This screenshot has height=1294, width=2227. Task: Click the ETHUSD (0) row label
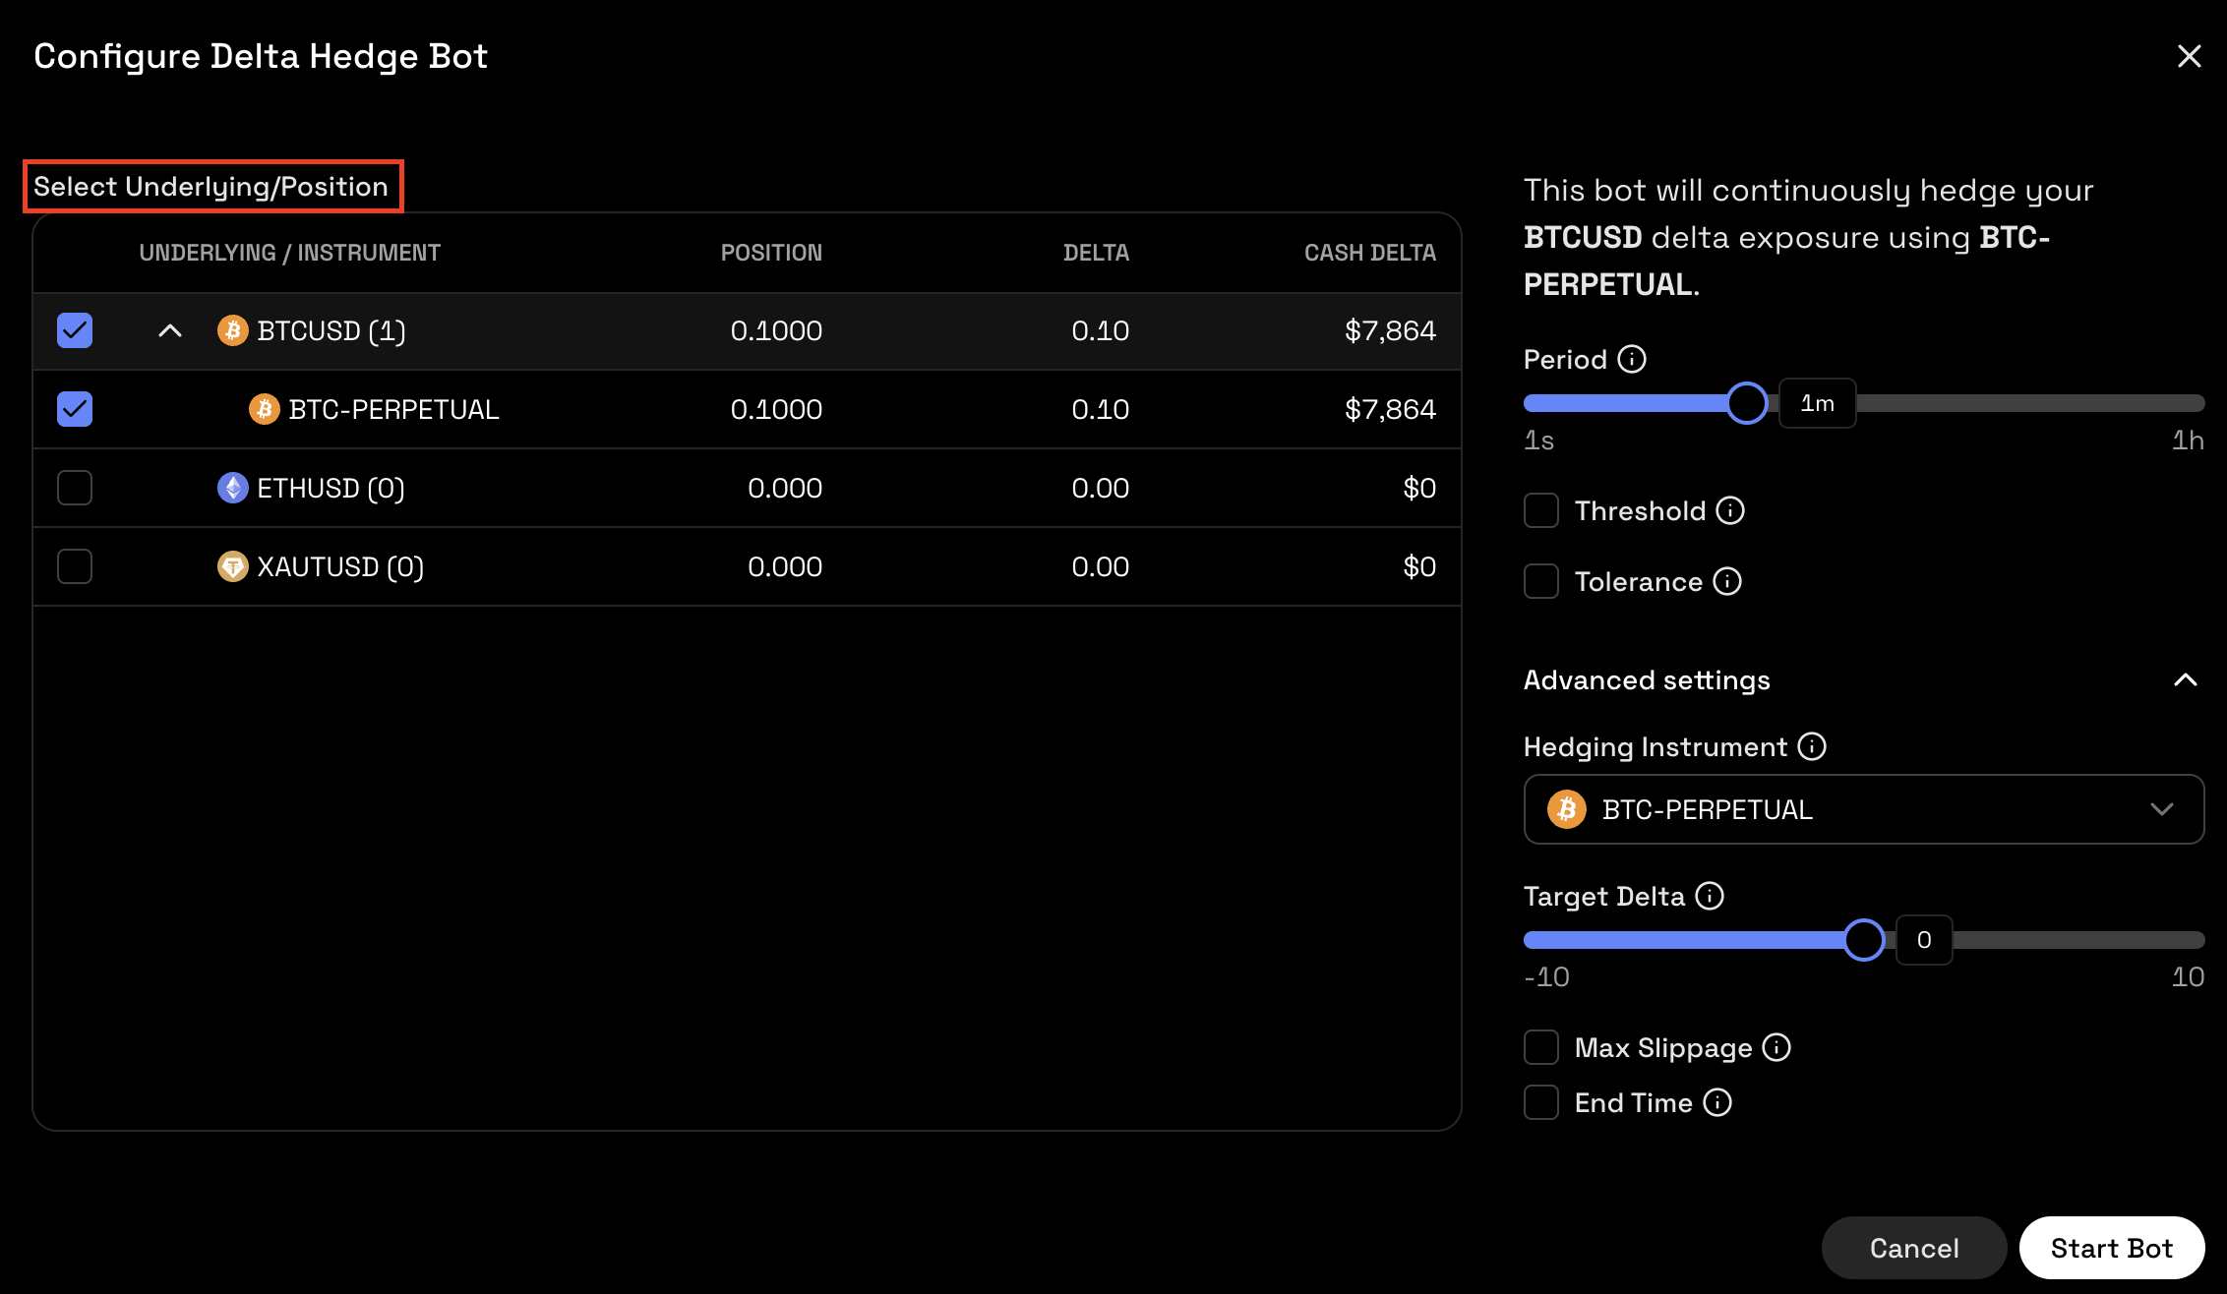coord(331,488)
